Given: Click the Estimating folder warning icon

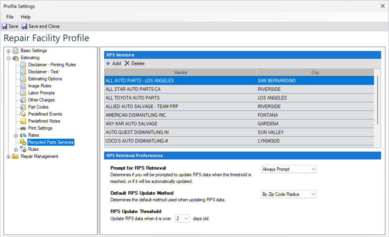Looking at the screenshot, I should coord(16,58).
